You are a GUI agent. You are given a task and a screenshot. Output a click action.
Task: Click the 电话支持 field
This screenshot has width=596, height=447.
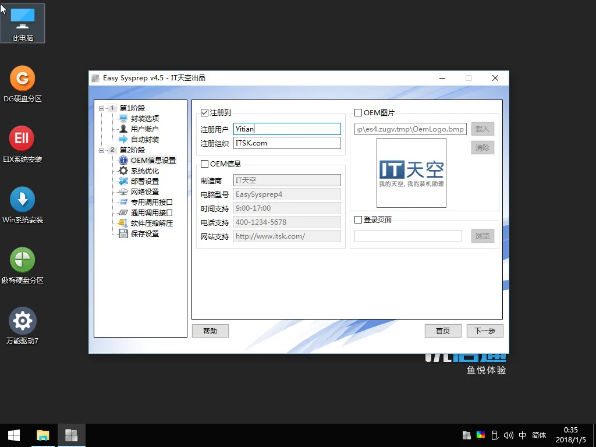pyautogui.click(x=287, y=222)
